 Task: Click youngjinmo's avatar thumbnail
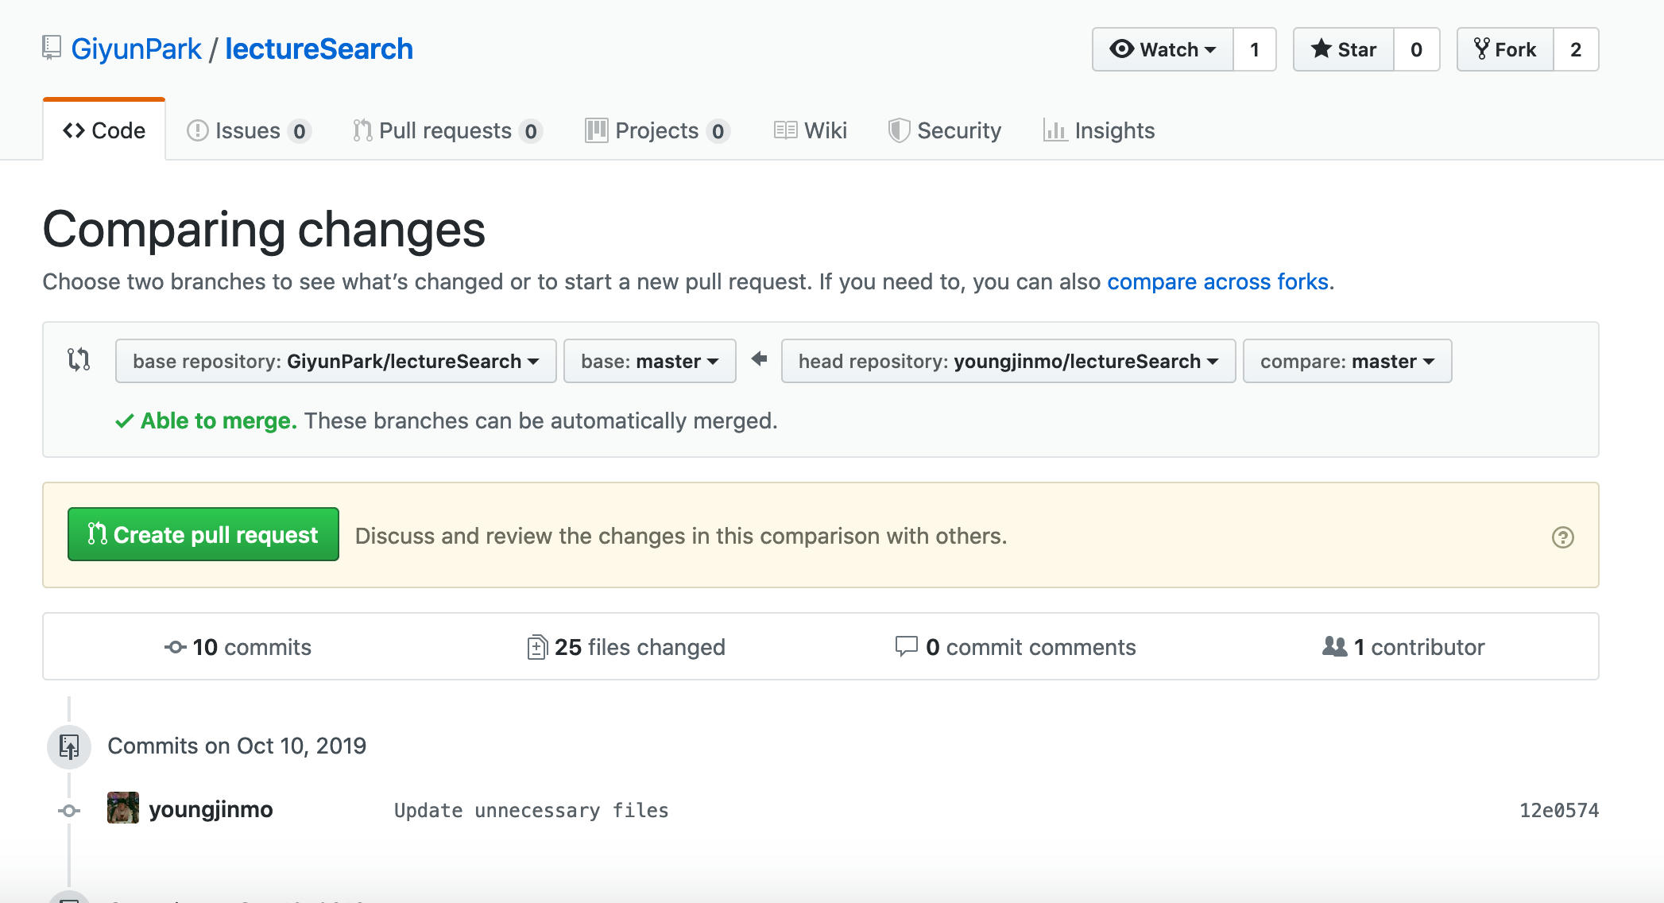[x=123, y=808]
